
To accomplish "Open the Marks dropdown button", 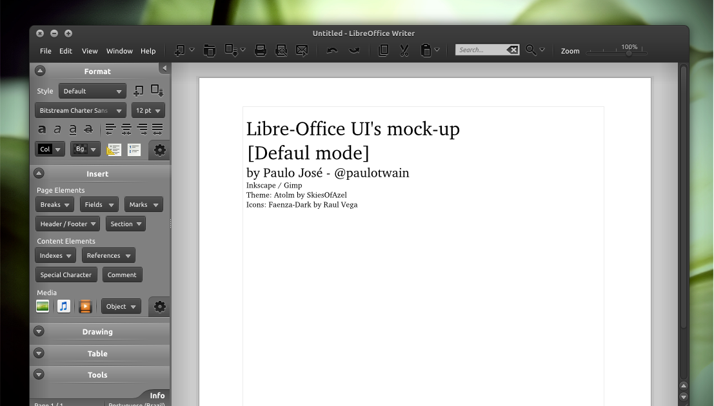I will (143, 205).
